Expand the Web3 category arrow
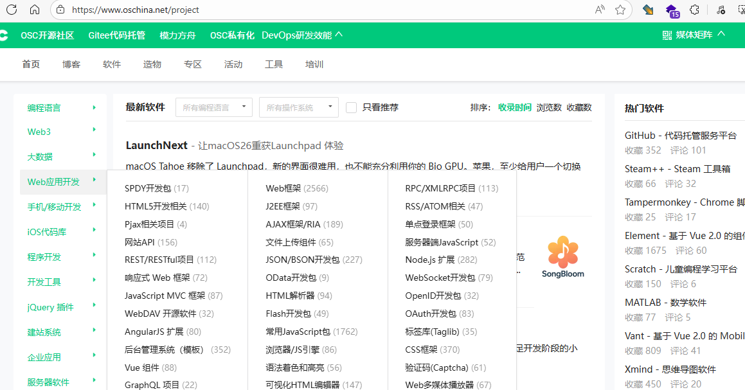This screenshot has width=745, height=390. pos(94,129)
